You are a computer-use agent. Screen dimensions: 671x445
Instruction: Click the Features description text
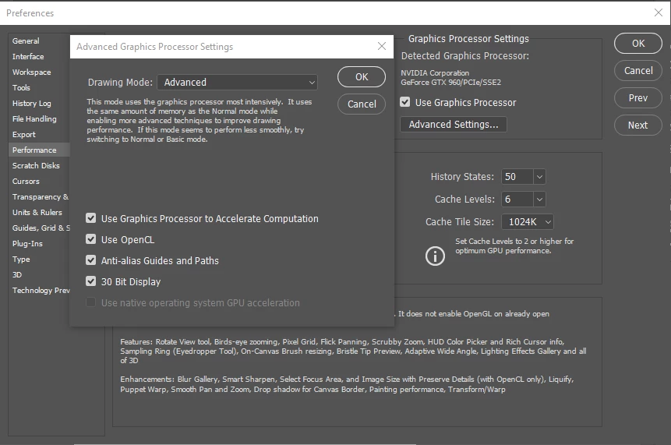[x=353, y=351]
